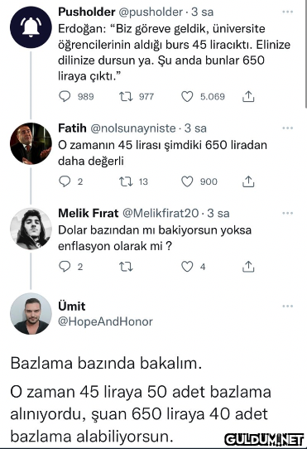The width and height of the screenshot is (307, 449).
Task: Open more options menu on Ümit's tweet
Action: pyautogui.click(x=287, y=307)
